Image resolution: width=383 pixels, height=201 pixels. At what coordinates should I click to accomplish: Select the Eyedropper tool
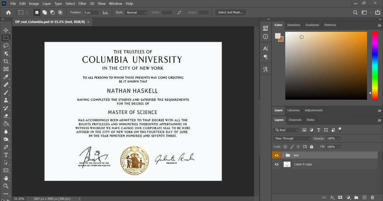6,77
